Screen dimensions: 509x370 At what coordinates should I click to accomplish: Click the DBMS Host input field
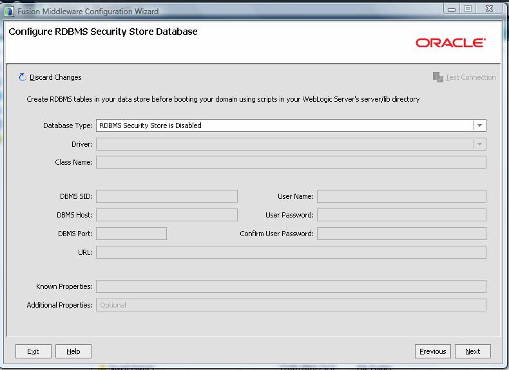click(167, 215)
